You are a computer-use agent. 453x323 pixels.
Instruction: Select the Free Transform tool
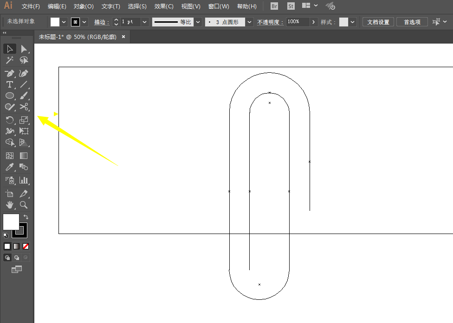tap(24, 131)
